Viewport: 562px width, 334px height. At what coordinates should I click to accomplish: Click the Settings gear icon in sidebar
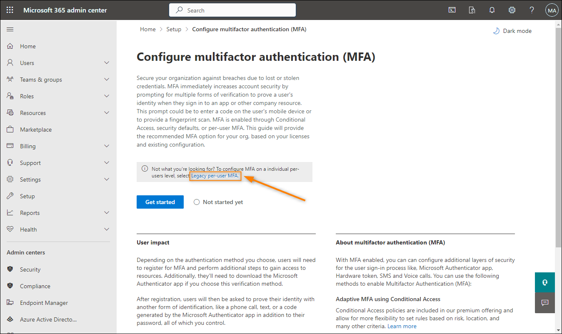tap(10, 179)
